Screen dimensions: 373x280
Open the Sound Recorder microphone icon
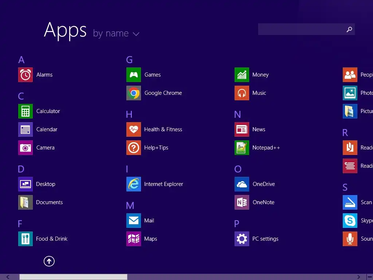pos(350,239)
